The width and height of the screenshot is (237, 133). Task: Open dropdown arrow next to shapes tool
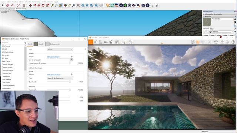tap(27, 6)
